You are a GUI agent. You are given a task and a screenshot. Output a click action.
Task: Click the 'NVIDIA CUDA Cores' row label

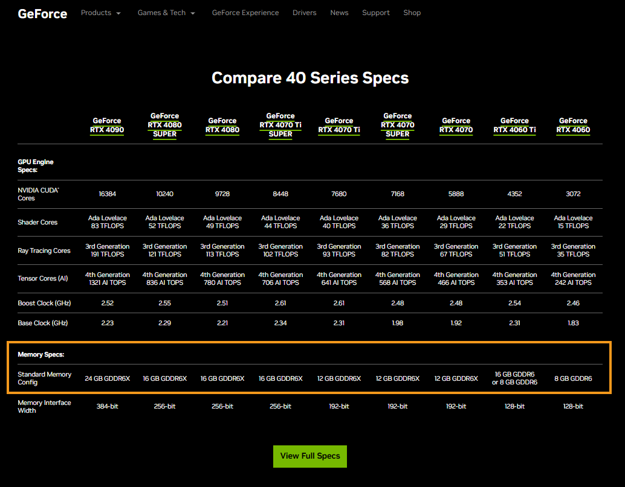pyautogui.click(x=38, y=194)
